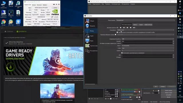Viewport: 183px width, 103px height.
Task: Click the GPU-Z screenshot camera icon
Action: 54,5
